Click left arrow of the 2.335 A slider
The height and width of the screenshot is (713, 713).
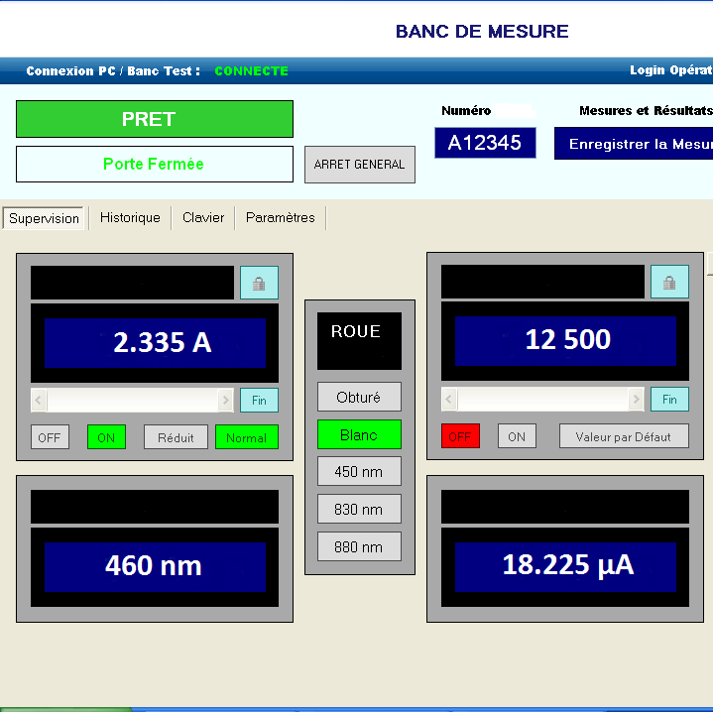39,401
